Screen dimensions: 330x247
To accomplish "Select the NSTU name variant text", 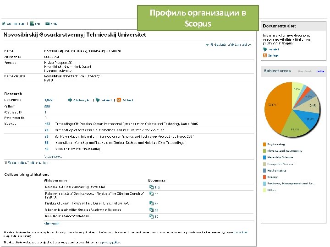I will point(49,80).
